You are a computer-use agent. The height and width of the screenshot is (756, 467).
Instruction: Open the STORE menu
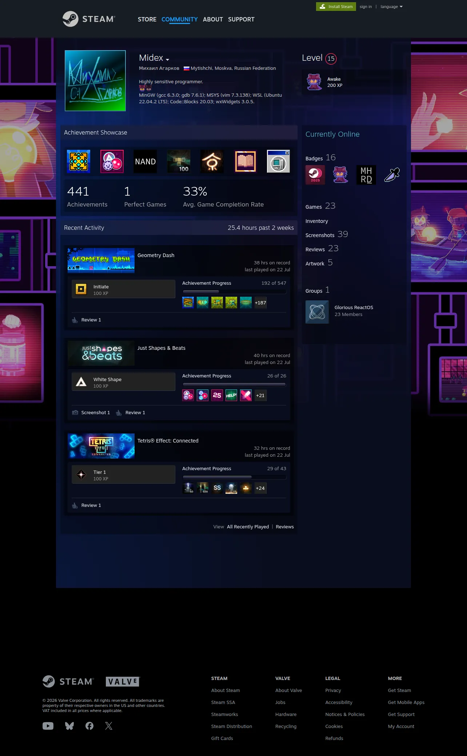[x=147, y=19]
